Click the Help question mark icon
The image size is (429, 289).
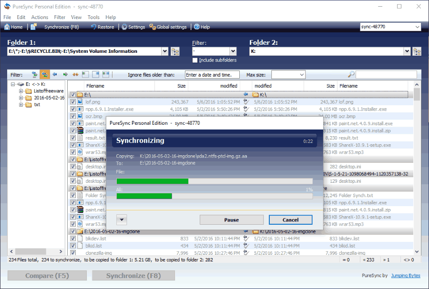197,27
